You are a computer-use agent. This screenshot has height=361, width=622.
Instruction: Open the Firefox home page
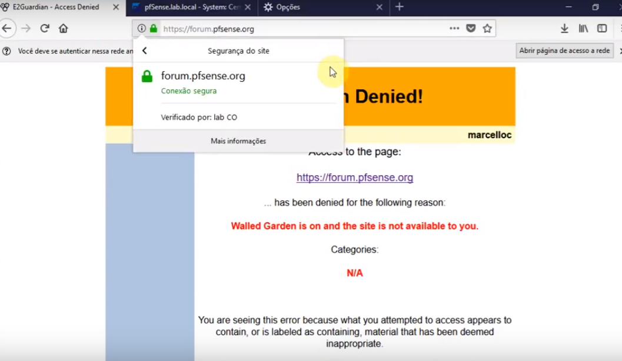pyautogui.click(x=63, y=29)
